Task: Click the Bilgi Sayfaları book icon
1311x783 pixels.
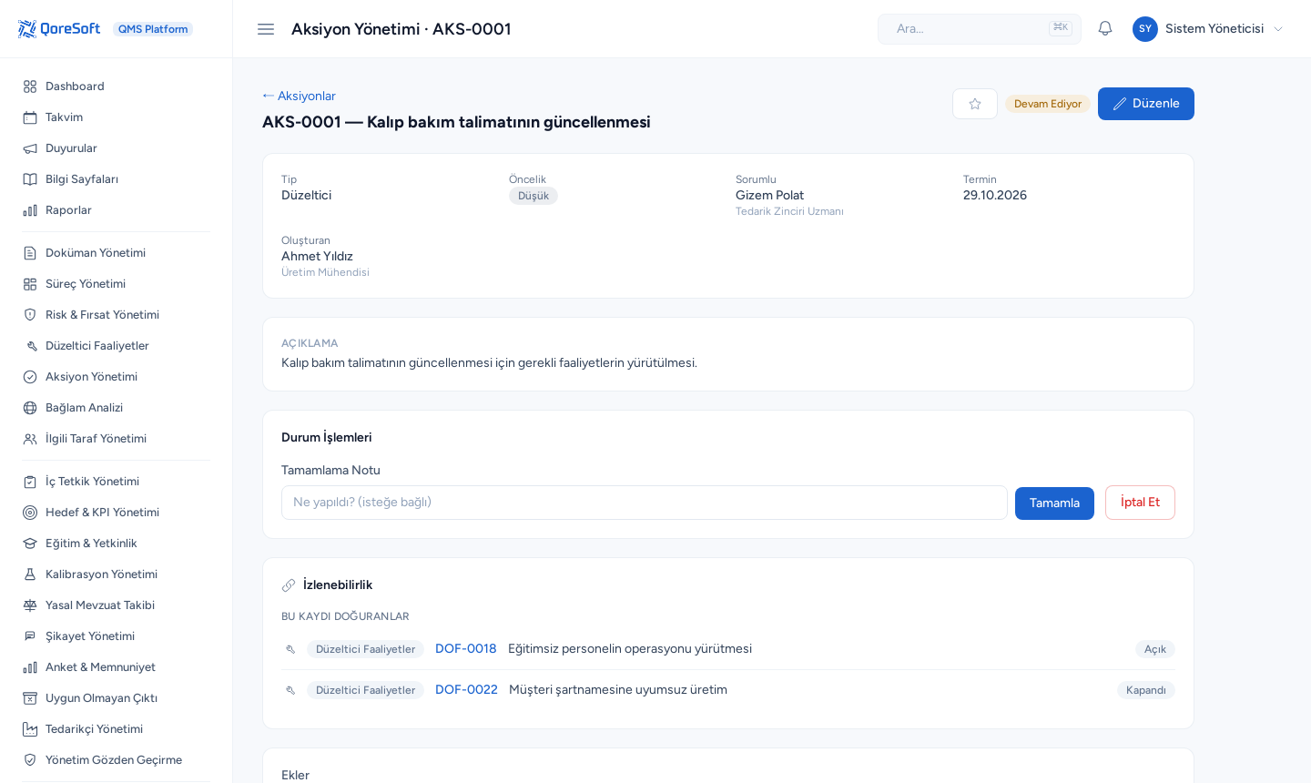Action: [x=30, y=179]
